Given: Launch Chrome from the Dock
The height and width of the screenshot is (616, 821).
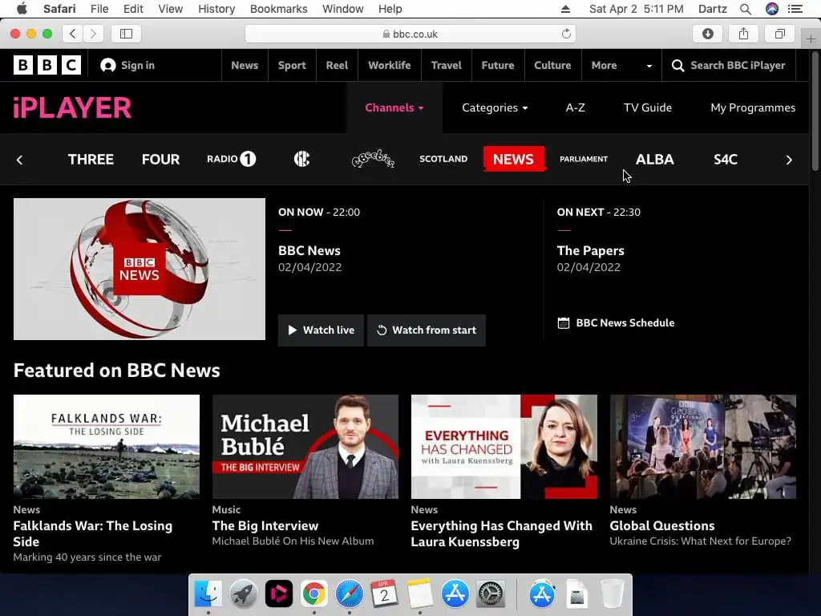Looking at the screenshot, I should coord(313,594).
